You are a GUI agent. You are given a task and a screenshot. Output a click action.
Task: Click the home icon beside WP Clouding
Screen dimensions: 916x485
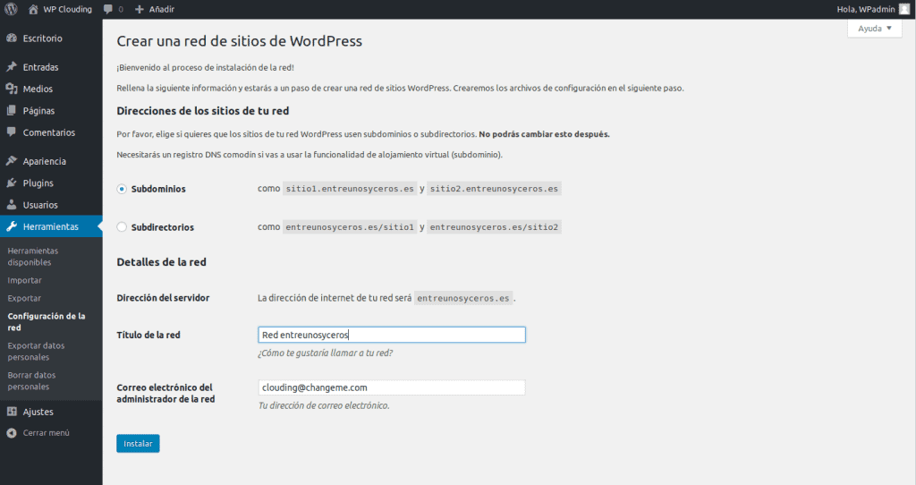[33, 9]
